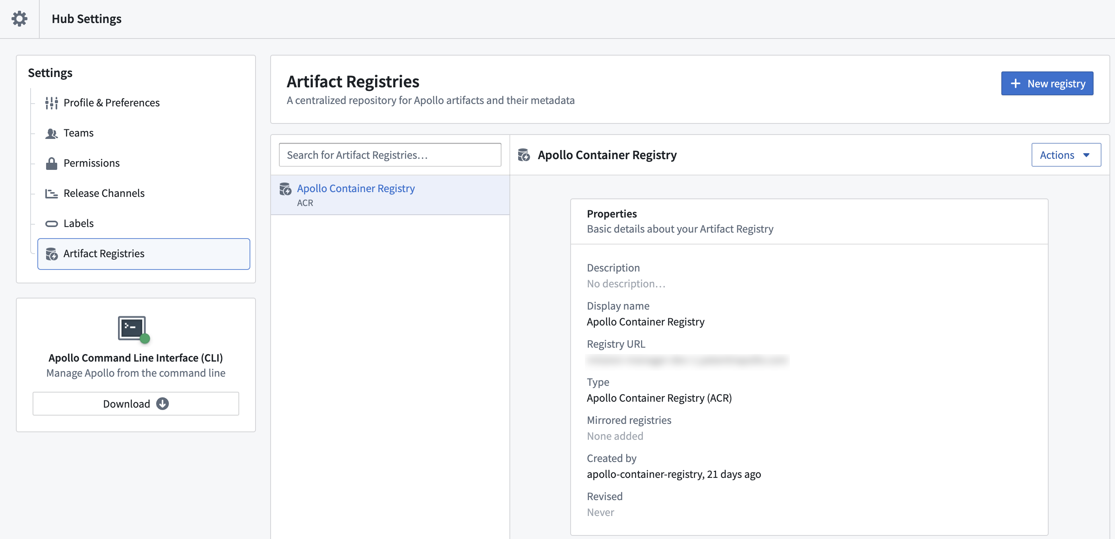
Task: Click the 'Never' Revised value
Action: pyautogui.click(x=600, y=512)
